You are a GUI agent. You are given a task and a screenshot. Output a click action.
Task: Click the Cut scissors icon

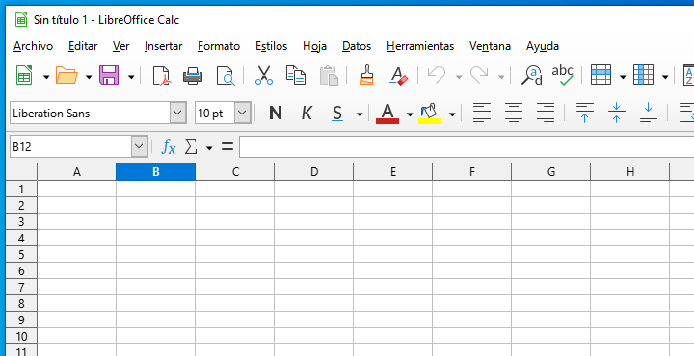tap(264, 75)
